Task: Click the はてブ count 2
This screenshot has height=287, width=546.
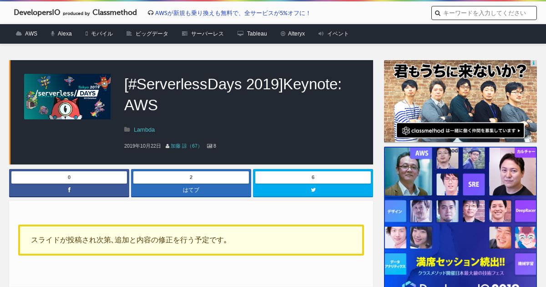Action: [191, 177]
